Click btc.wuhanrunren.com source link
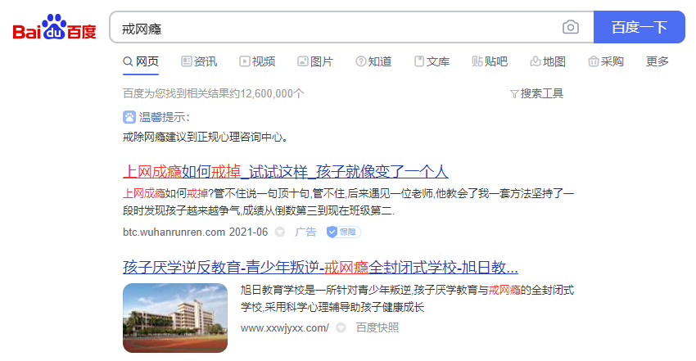This screenshot has height=361, width=696. tap(174, 232)
